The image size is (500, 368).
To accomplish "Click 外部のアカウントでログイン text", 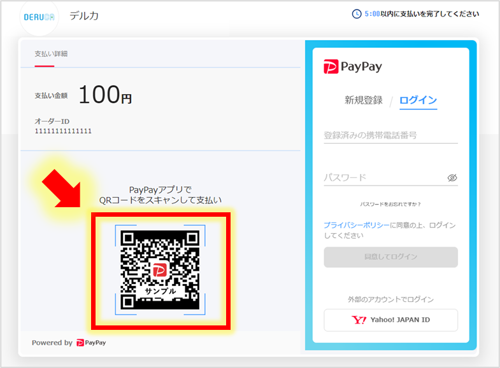I will click(x=390, y=299).
